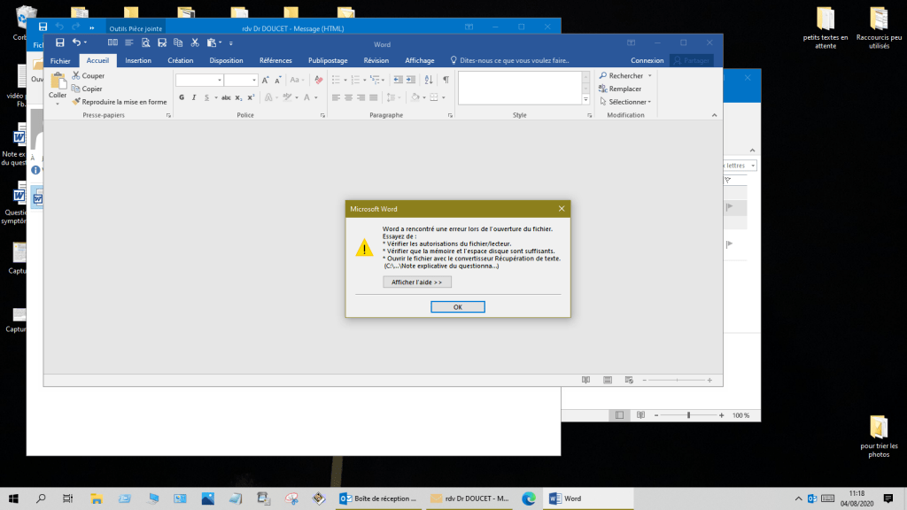The width and height of the screenshot is (907, 510).
Task: Expand the font color dropdown arrow
Action: coord(316,97)
